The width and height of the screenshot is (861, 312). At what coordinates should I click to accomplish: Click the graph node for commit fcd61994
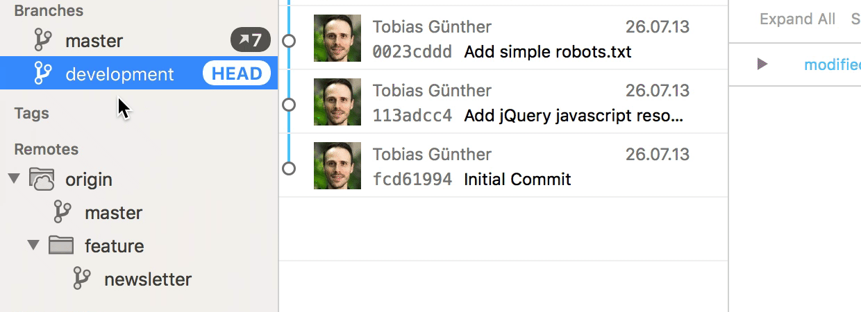[x=290, y=168]
